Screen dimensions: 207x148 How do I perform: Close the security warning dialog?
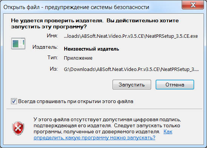click(x=193, y=5)
